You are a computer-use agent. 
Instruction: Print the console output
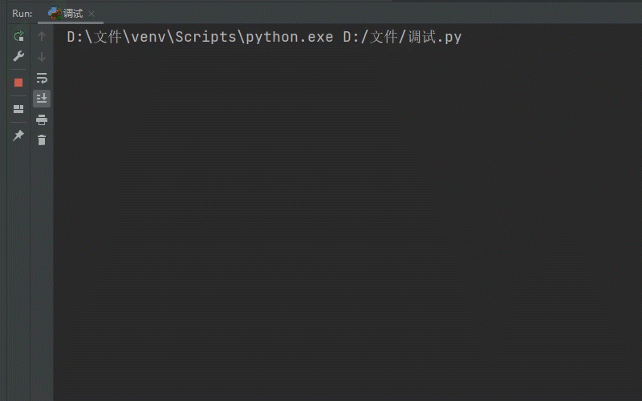(42, 119)
